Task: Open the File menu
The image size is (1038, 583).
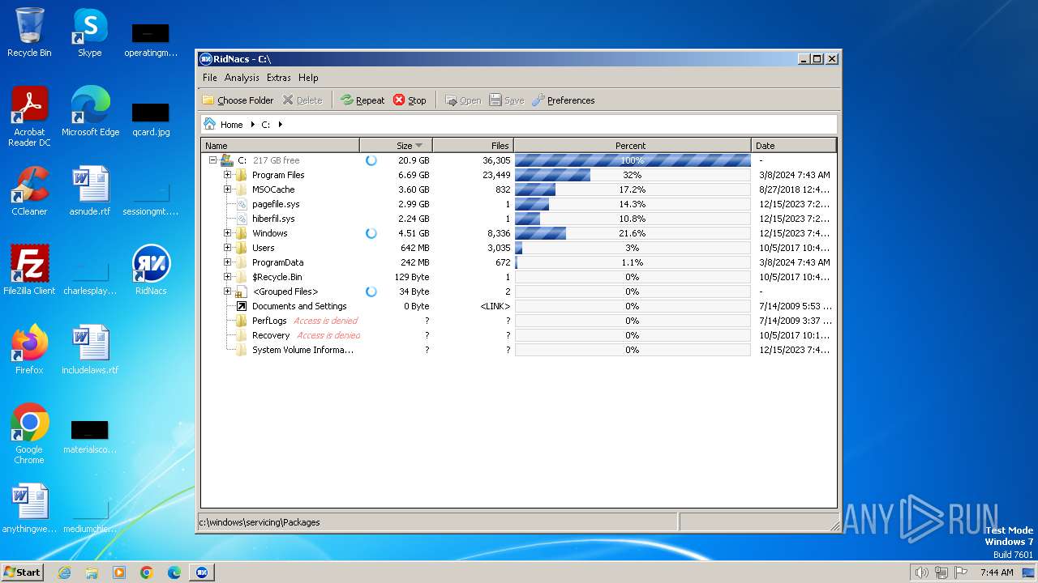Action: (210, 78)
